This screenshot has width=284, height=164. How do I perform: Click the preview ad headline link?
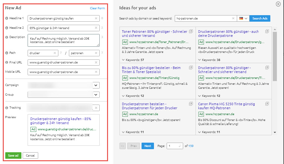tap(61, 121)
